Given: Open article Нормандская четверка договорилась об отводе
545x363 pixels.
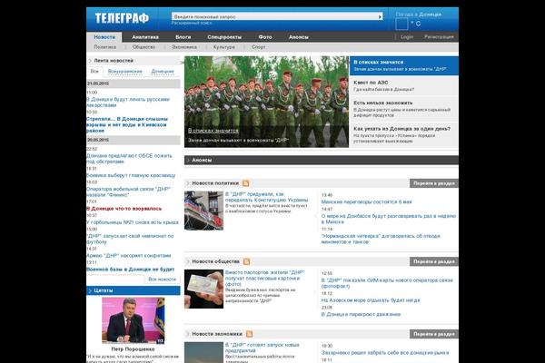Looking at the screenshot, I should point(381,239).
